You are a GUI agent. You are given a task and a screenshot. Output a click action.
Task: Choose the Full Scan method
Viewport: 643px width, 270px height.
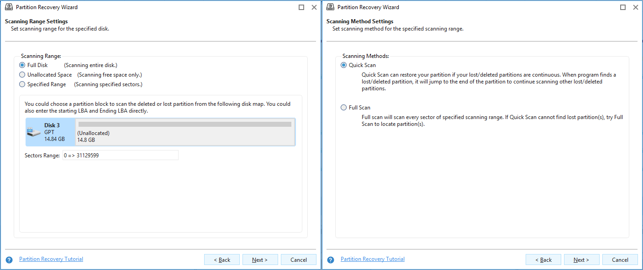(344, 108)
